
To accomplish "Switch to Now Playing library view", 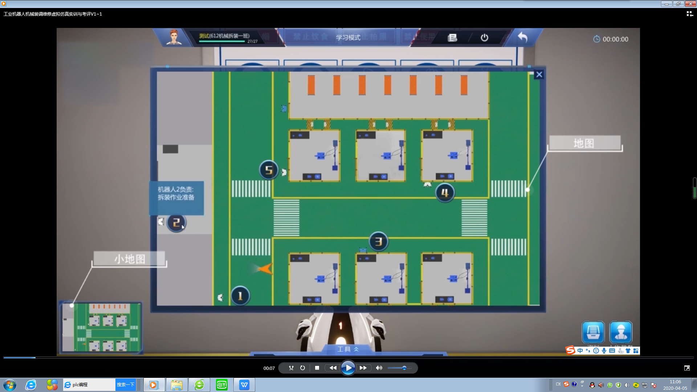I will click(x=689, y=14).
